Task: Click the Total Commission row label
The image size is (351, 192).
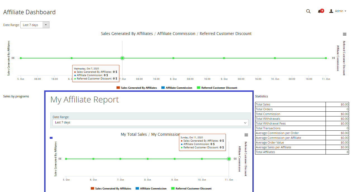Action: point(268,114)
